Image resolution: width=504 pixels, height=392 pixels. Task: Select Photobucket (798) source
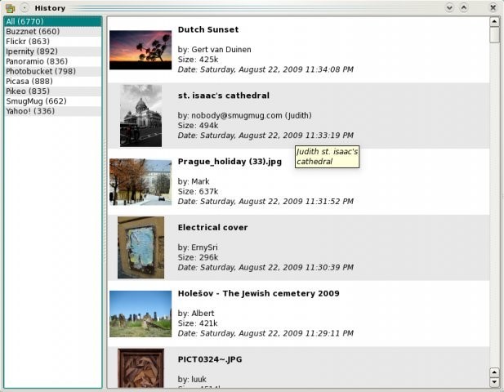click(41, 71)
